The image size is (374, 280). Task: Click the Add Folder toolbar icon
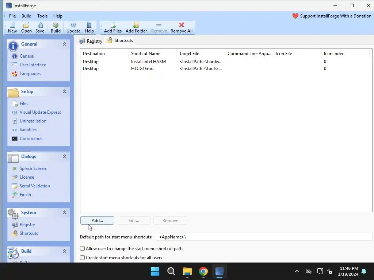[x=136, y=28]
